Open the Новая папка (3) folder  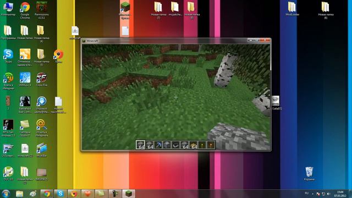(x=42, y=57)
